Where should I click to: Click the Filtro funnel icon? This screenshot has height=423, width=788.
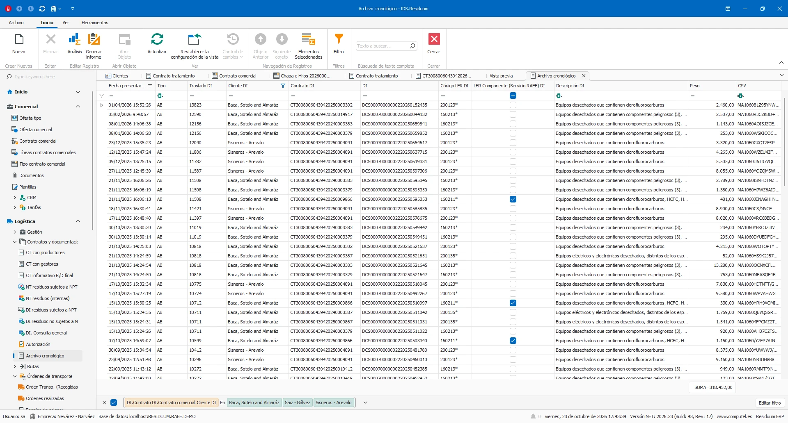tap(339, 39)
